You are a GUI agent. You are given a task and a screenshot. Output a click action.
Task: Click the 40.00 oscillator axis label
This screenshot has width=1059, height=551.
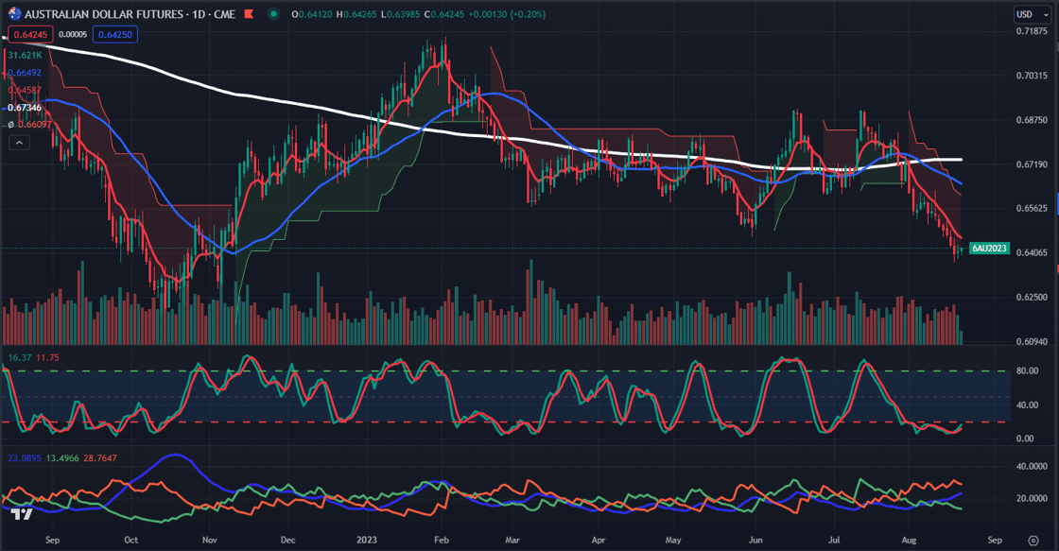[x=1027, y=405]
